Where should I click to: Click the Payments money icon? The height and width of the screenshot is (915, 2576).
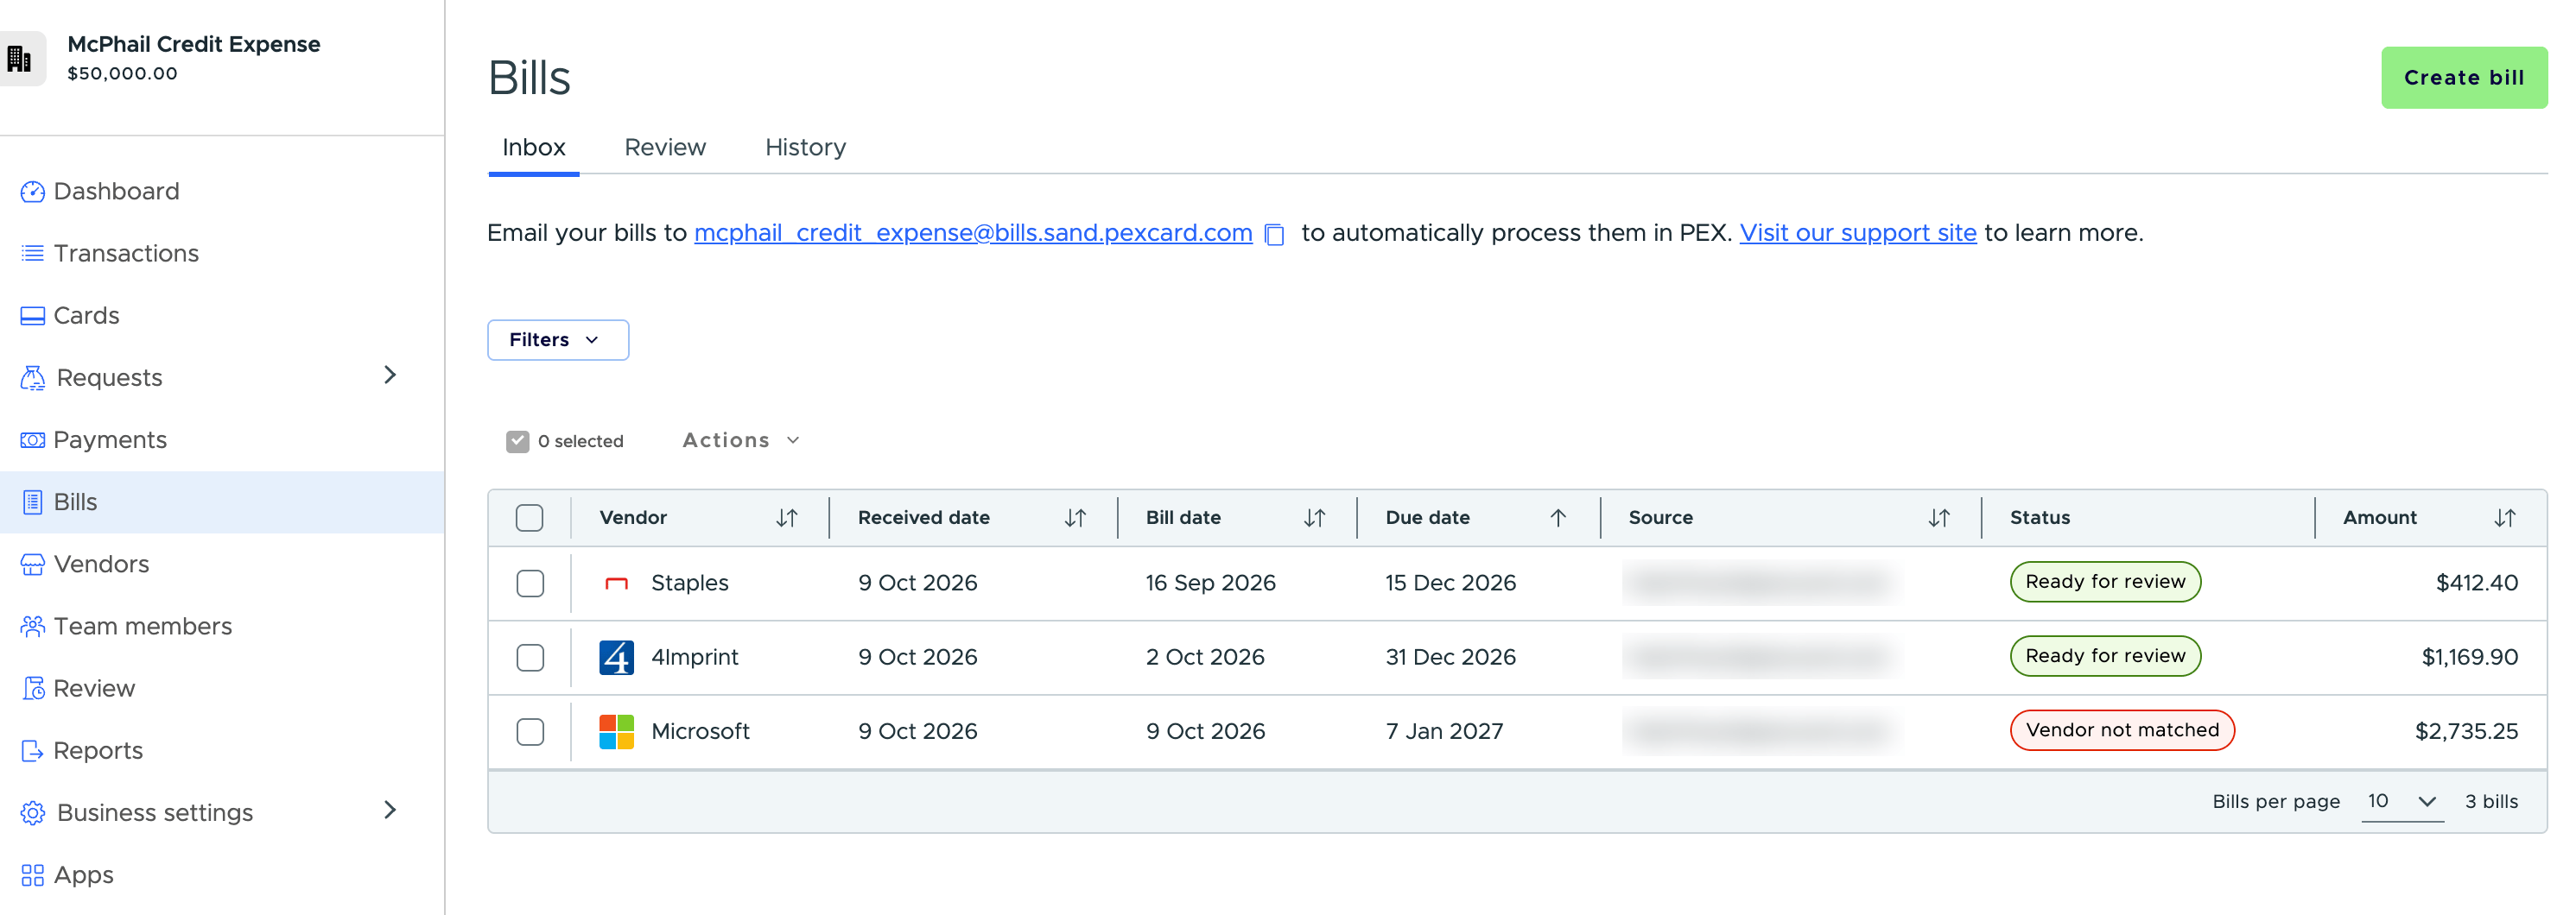pos(32,439)
